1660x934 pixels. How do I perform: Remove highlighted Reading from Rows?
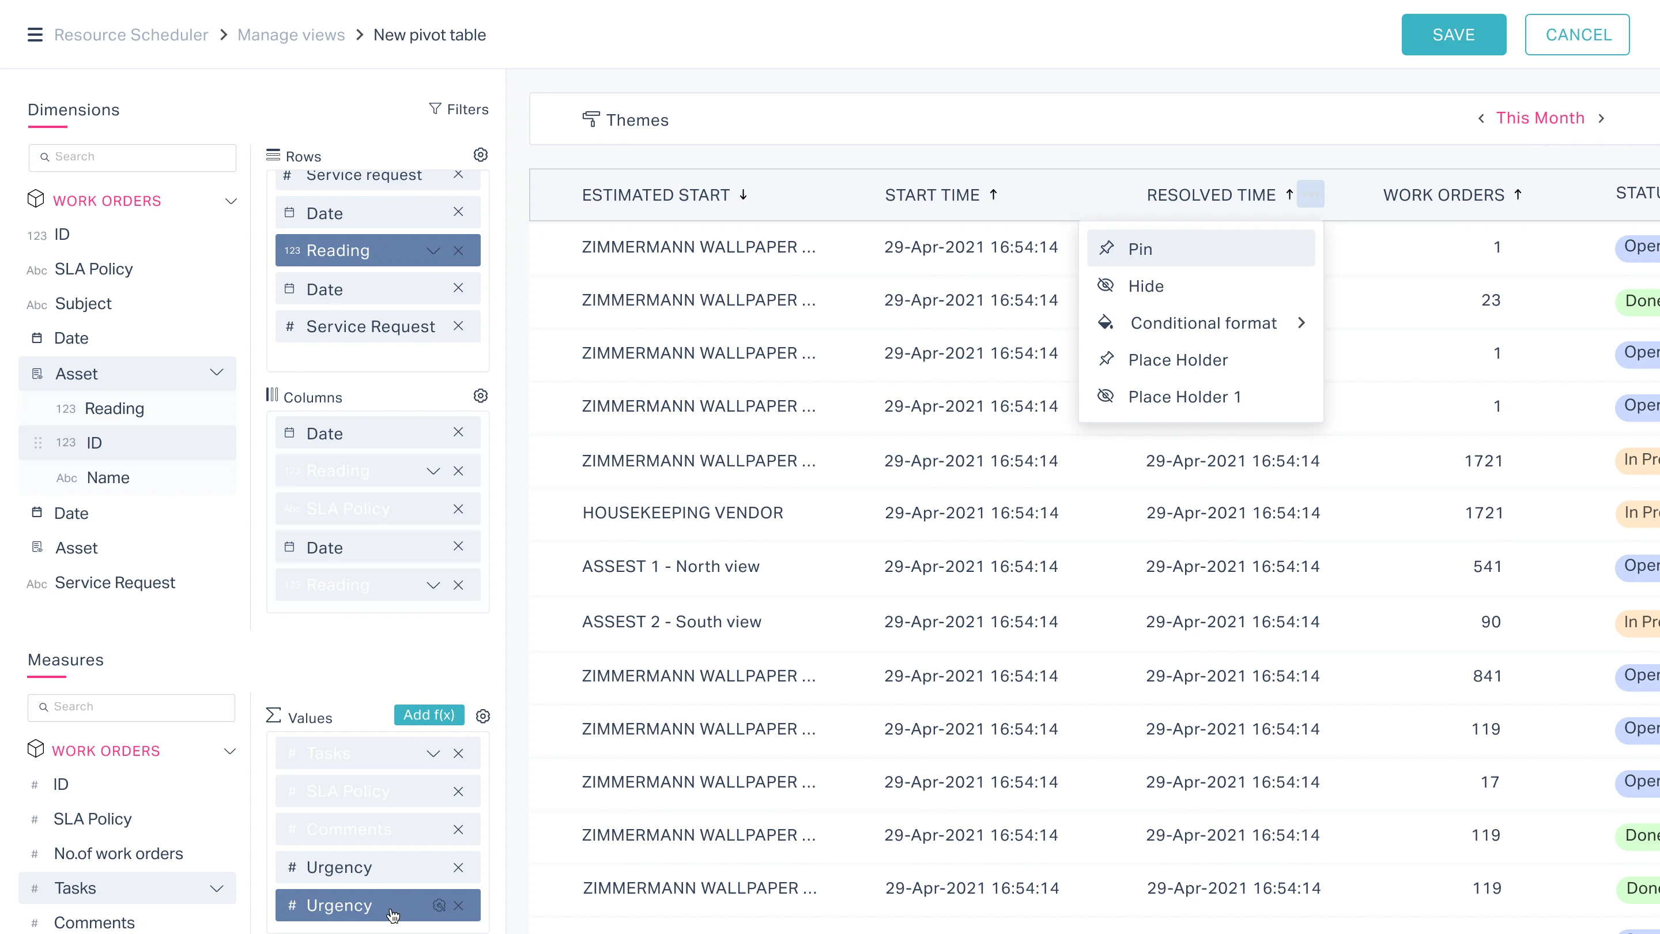[x=458, y=250]
